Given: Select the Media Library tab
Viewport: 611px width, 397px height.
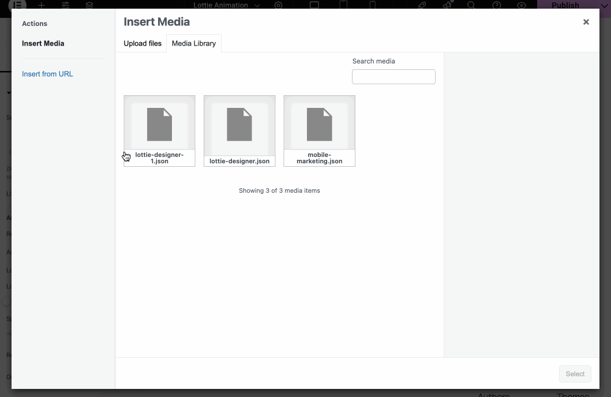Looking at the screenshot, I should 193,43.
